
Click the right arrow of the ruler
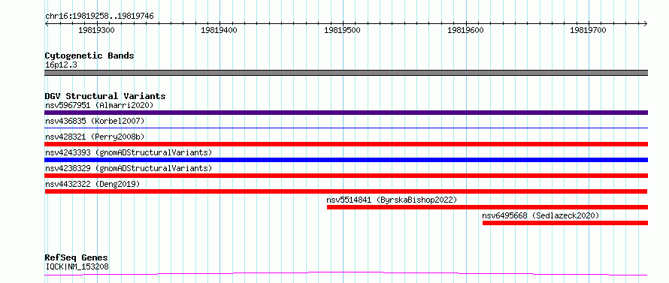coord(646,23)
